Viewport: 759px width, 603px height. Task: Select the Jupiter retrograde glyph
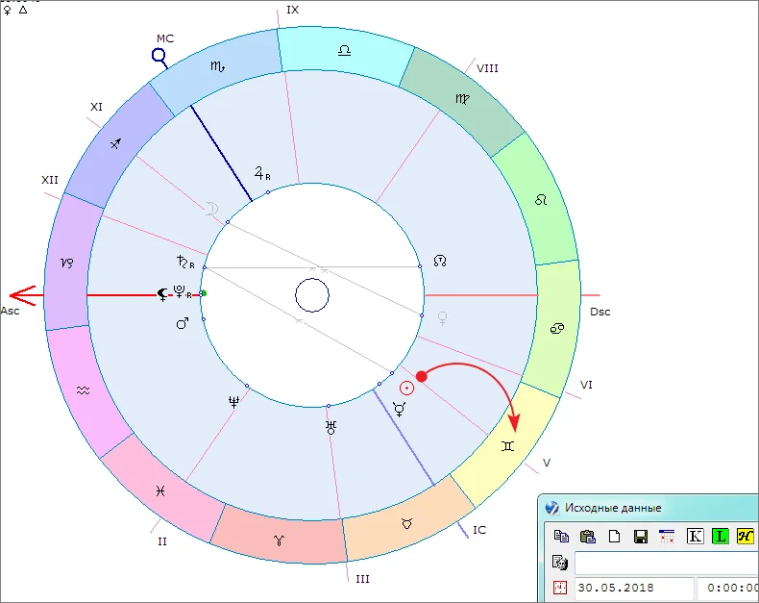pos(261,173)
